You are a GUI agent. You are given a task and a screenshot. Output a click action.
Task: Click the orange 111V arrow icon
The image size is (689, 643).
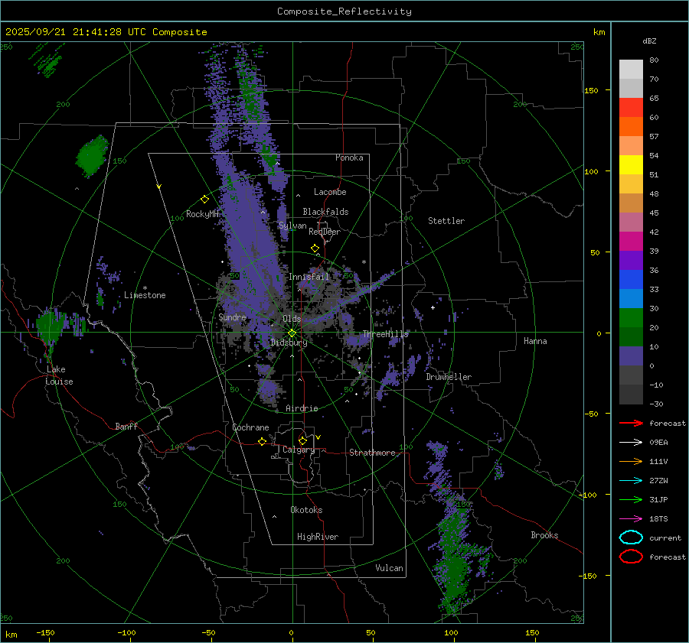[630, 461]
